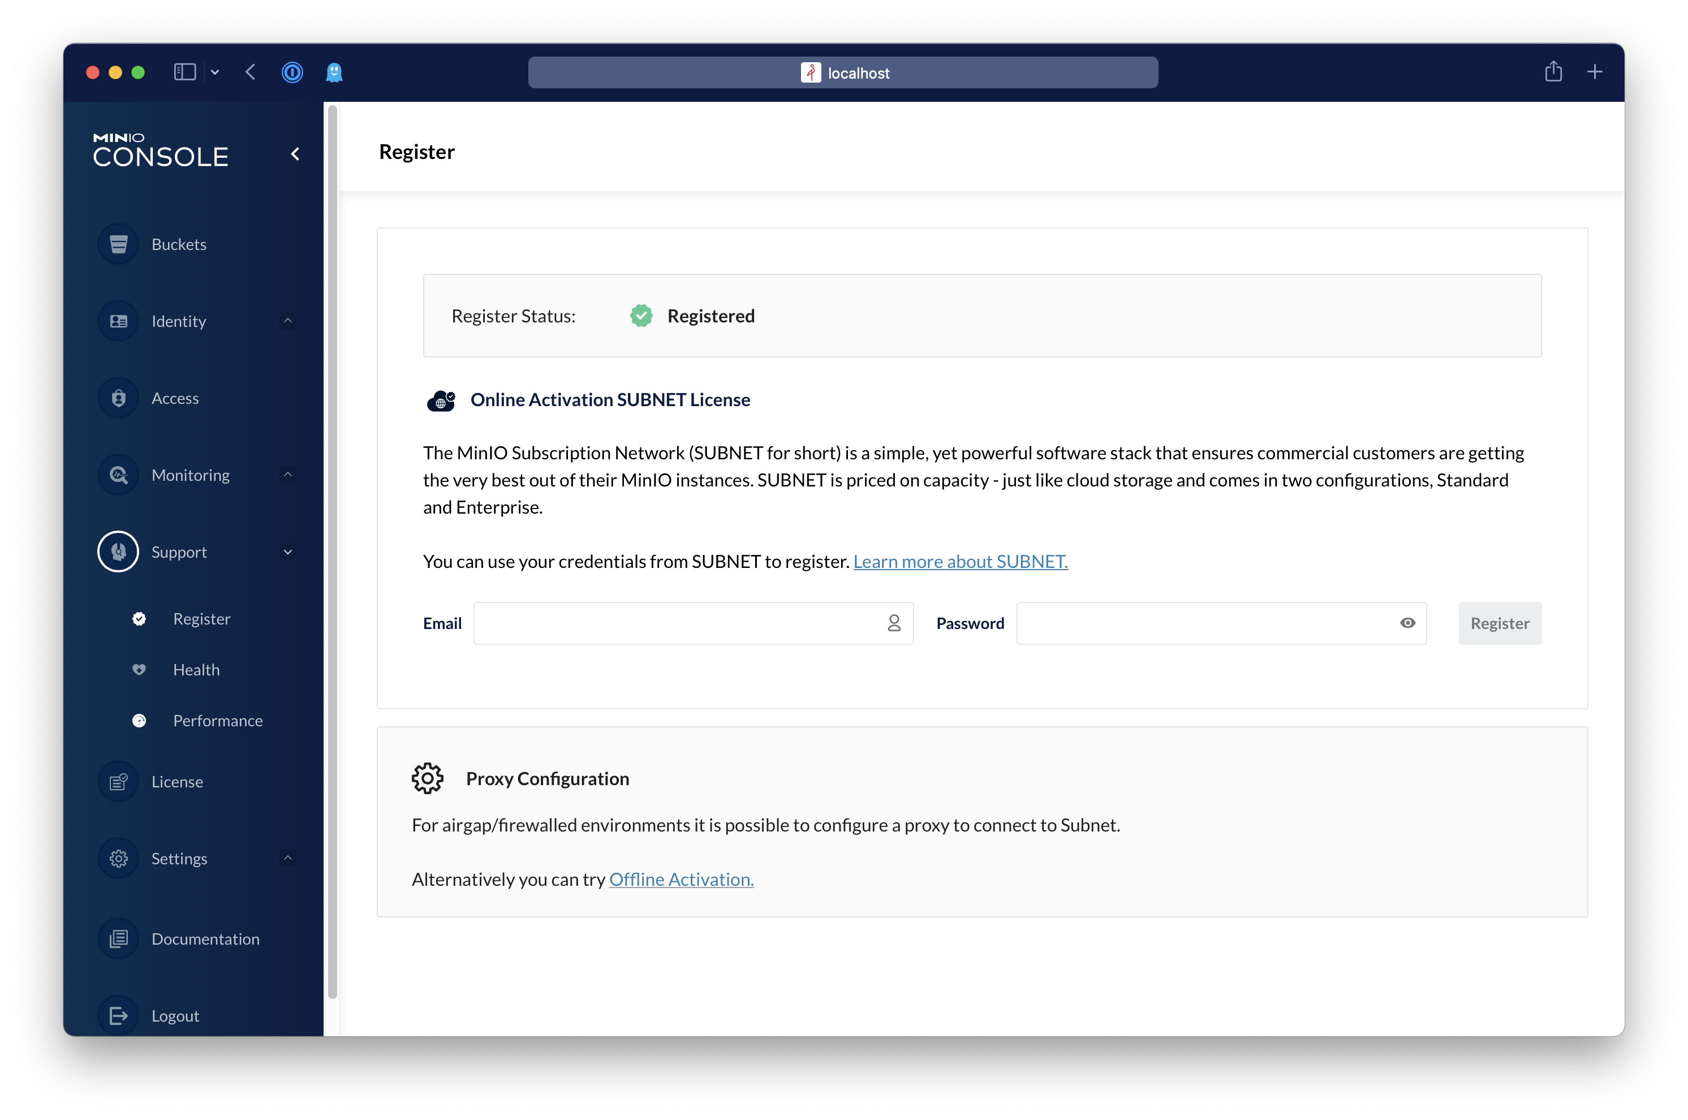Click the cloud icon beside Online Activation
The width and height of the screenshot is (1688, 1120).
click(441, 400)
